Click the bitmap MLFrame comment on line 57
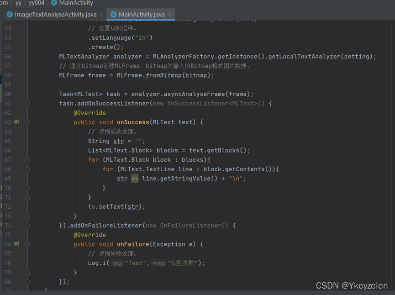This screenshot has width=395, height=295. pyautogui.click(x=154, y=66)
